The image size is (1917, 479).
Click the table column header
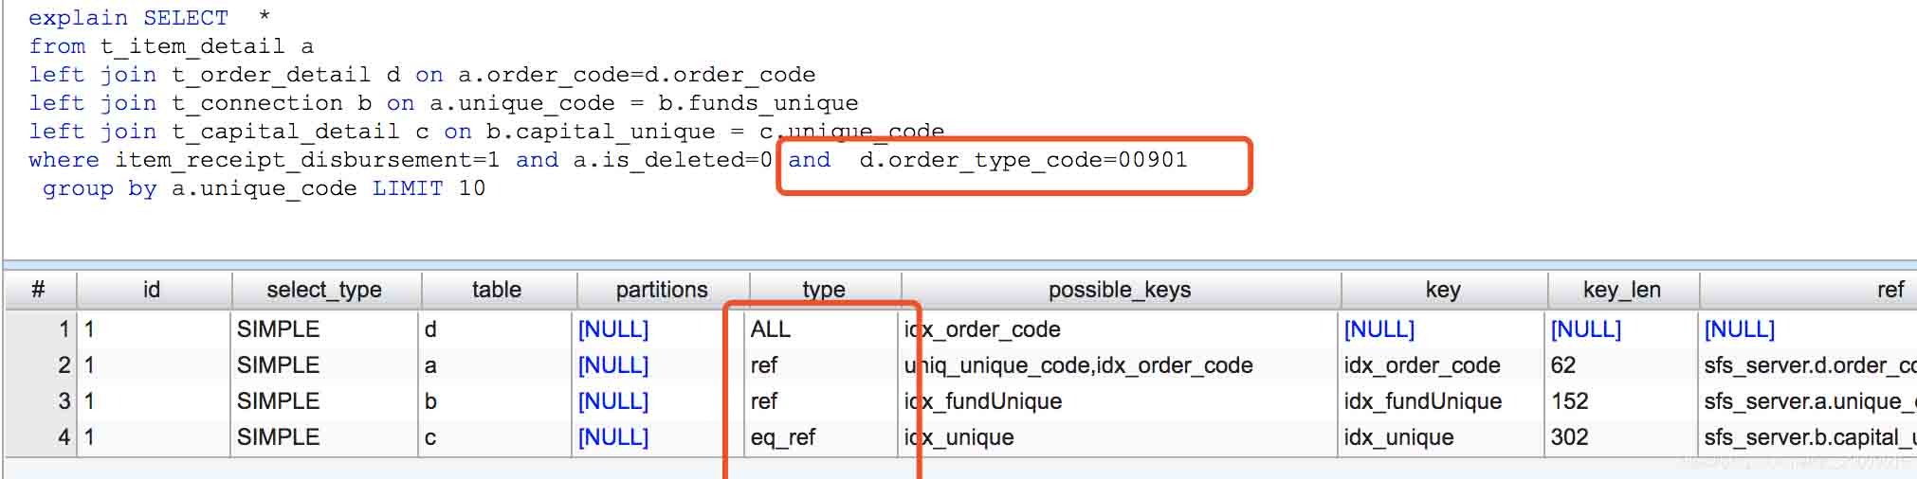click(496, 290)
